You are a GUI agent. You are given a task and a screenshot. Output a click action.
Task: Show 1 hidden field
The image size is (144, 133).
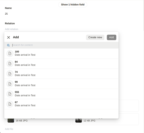73,5
